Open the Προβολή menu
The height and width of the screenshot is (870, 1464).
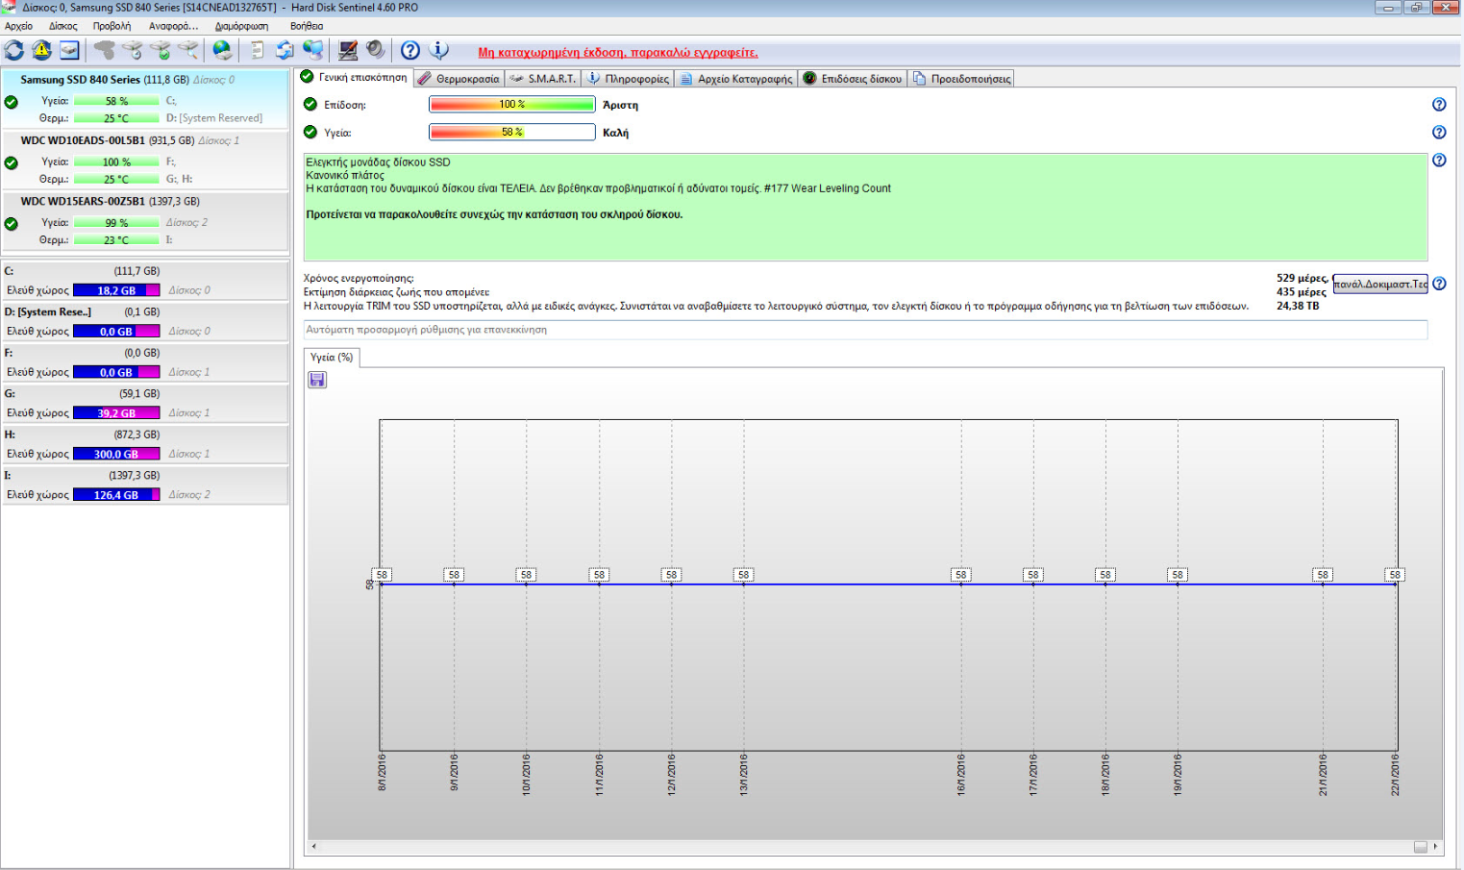[x=112, y=26]
